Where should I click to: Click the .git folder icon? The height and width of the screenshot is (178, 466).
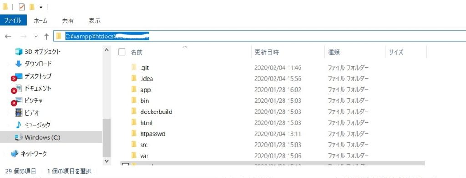(x=134, y=67)
